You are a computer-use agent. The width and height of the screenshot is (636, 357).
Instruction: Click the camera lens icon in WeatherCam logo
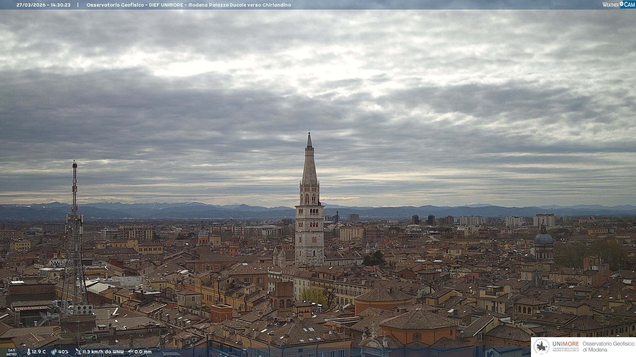point(621,4)
